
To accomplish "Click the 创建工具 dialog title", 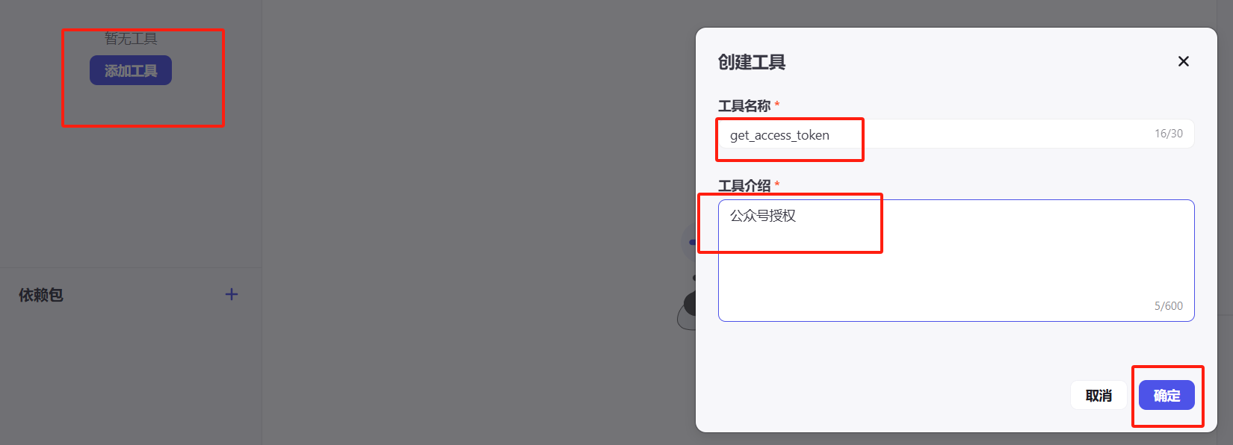I will click(752, 62).
